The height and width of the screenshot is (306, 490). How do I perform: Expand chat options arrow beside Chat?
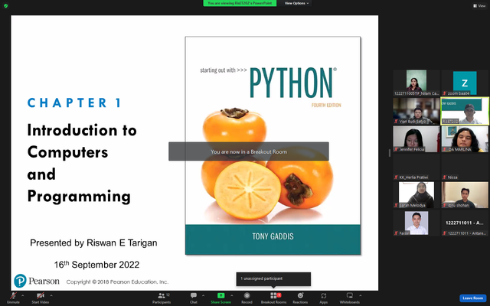click(x=203, y=295)
